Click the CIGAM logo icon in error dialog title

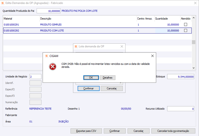(47, 56)
